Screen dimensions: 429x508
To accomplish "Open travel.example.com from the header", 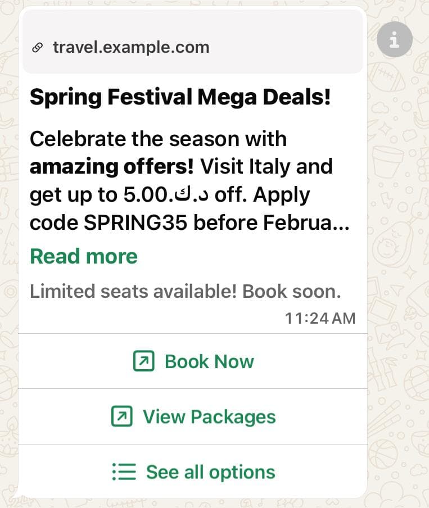I will (131, 47).
